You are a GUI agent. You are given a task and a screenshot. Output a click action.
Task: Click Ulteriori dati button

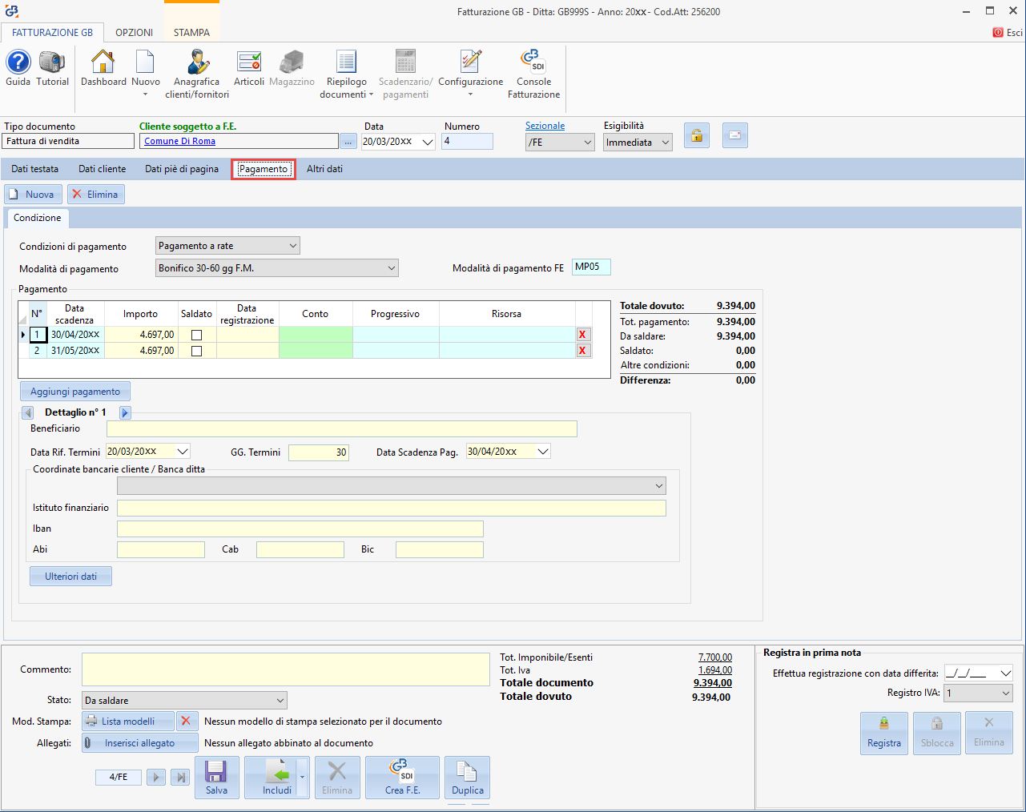pyautogui.click(x=70, y=577)
